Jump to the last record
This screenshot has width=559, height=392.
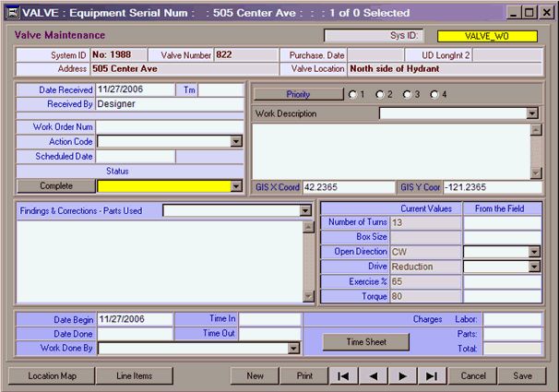point(432,376)
